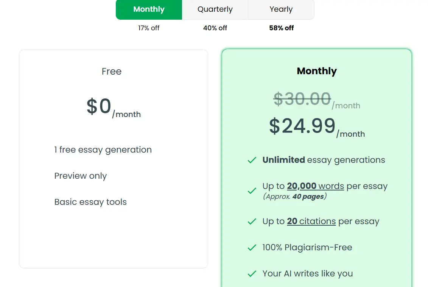Click the crossed-out $30.00 price
The width and height of the screenshot is (428, 287).
click(302, 99)
